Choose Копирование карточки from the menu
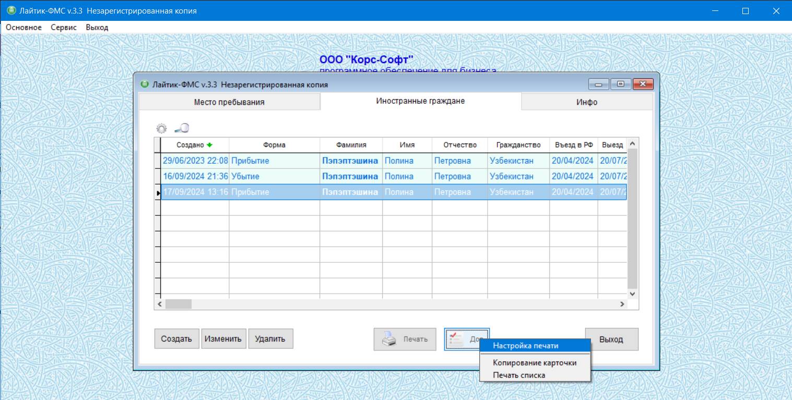This screenshot has width=792, height=400. coord(535,362)
